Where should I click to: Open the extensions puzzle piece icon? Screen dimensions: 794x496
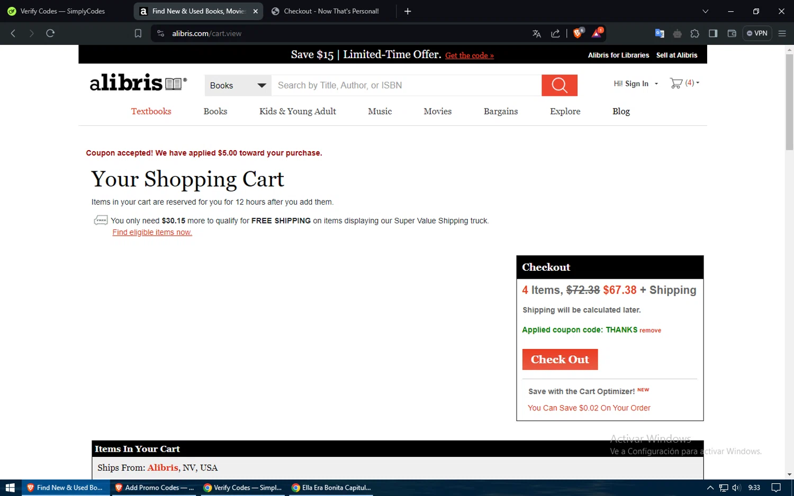tap(695, 33)
